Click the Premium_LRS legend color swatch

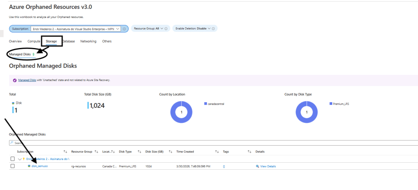330,104
